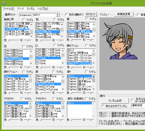Select [Fighter1]基本服.png in 服+ list
The image size is (145, 131).
tap(79, 82)
